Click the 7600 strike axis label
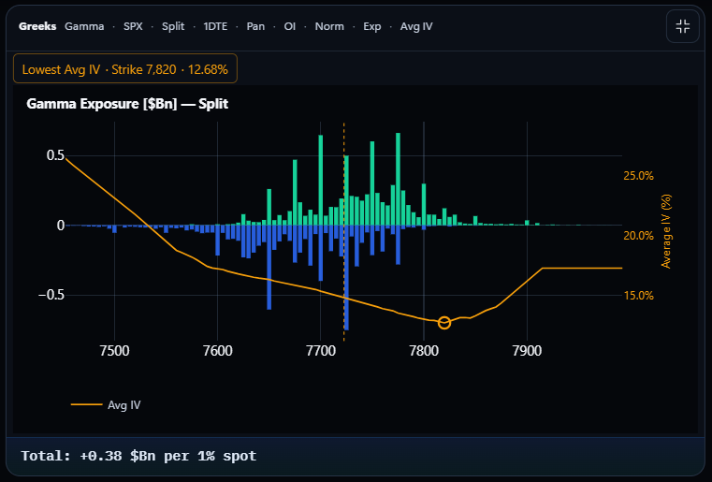This screenshot has width=712, height=482. 217,351
